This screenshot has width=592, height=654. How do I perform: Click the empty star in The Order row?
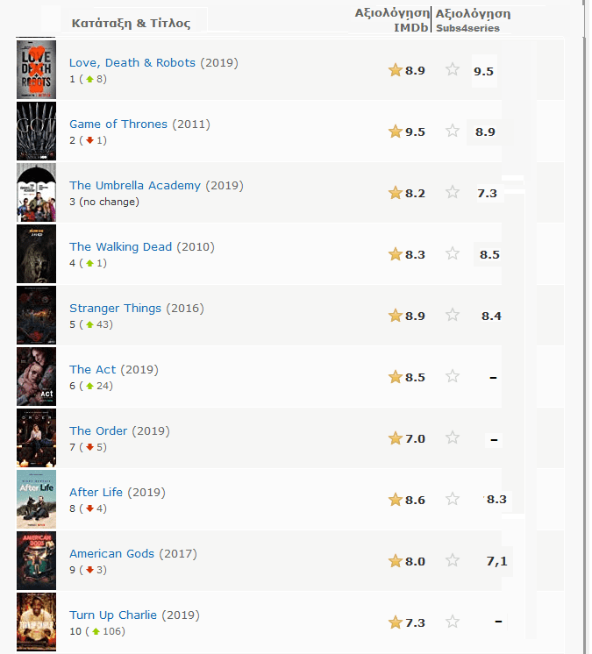click(x=453, y=437)
